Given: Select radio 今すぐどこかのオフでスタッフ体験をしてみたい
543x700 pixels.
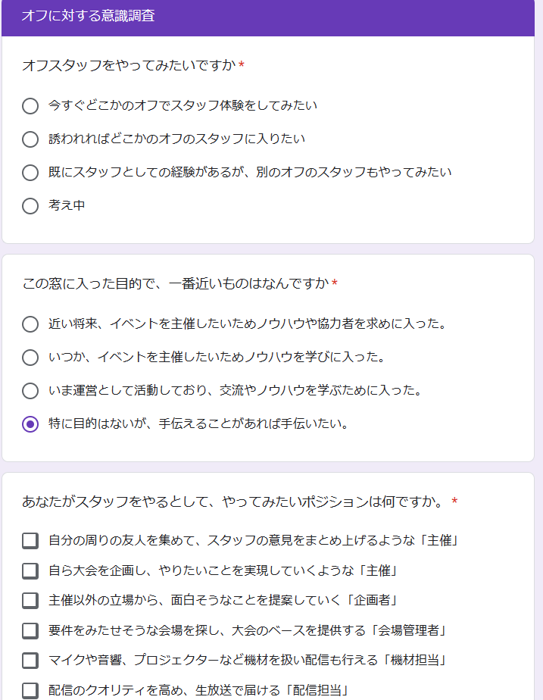Looking at the screenshot, I should coord(30,106).
